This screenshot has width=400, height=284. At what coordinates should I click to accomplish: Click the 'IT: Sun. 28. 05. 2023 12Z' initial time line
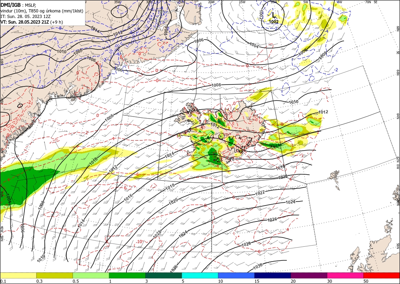click(x=26, y=16)
